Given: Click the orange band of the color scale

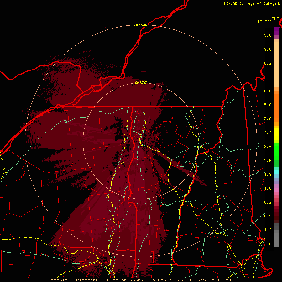Looking at the screenshot, I should coord(277,108).
